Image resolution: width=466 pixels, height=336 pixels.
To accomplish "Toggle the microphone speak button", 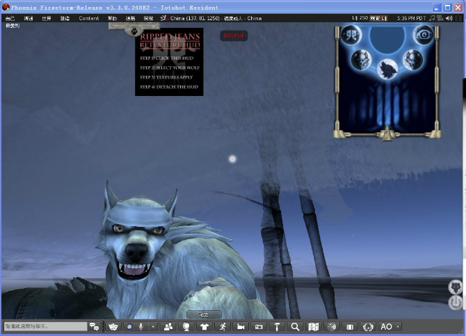I will [x=141, y=327].
